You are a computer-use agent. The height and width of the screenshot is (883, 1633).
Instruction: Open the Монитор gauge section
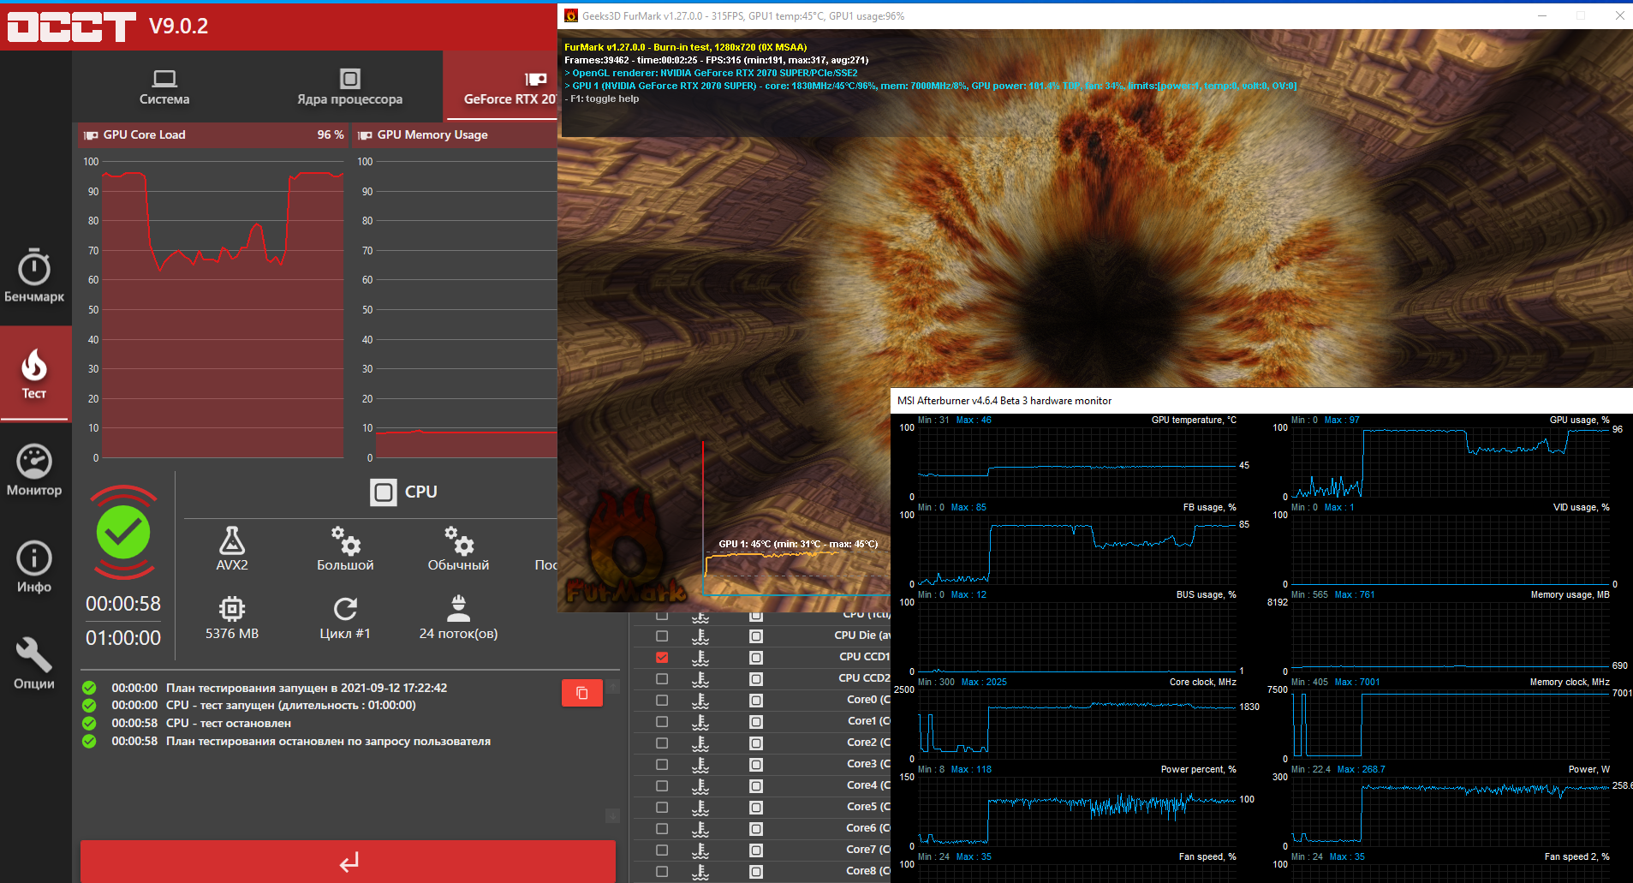click(x=34, y=470)
